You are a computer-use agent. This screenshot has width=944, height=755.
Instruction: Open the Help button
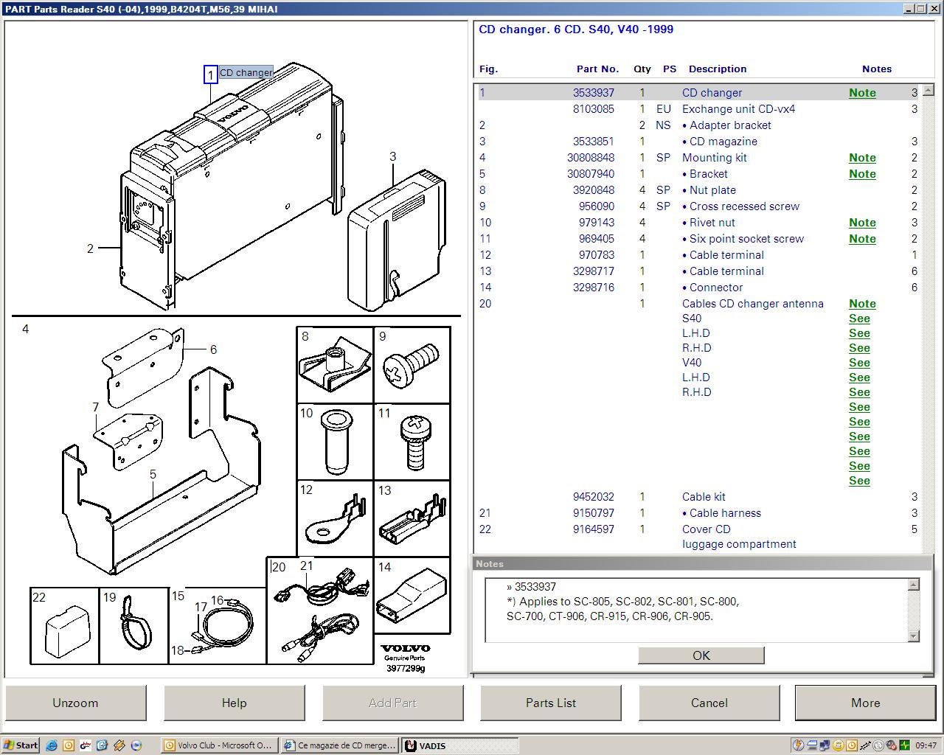[x=234, y=703]
